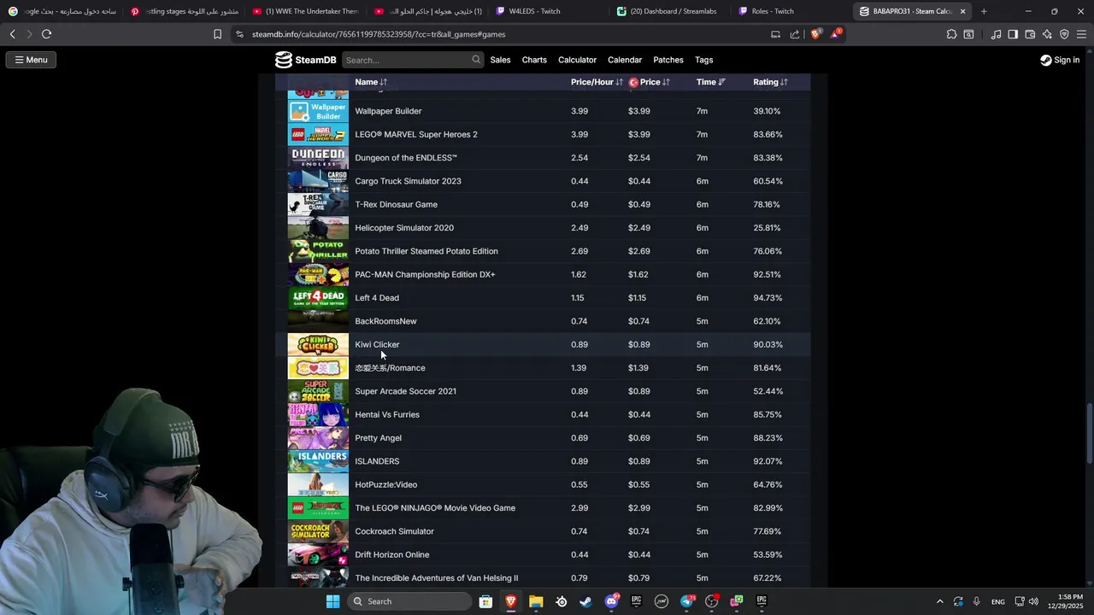Open Charts in SteamDB navigation
This screenshot has height=615, width=1094.
[534, 60]
